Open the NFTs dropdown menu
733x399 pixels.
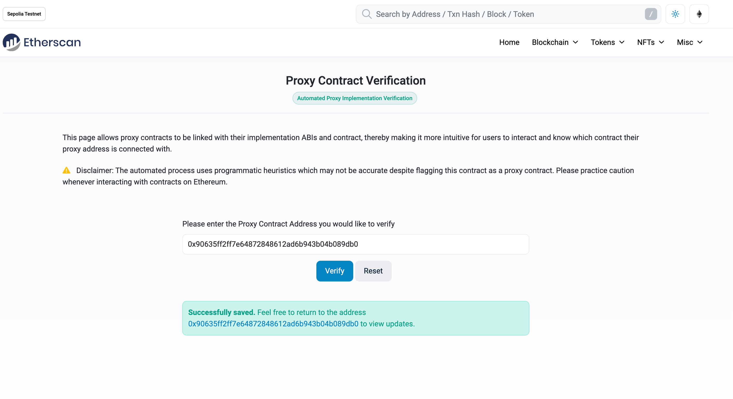tap(650, 42)
